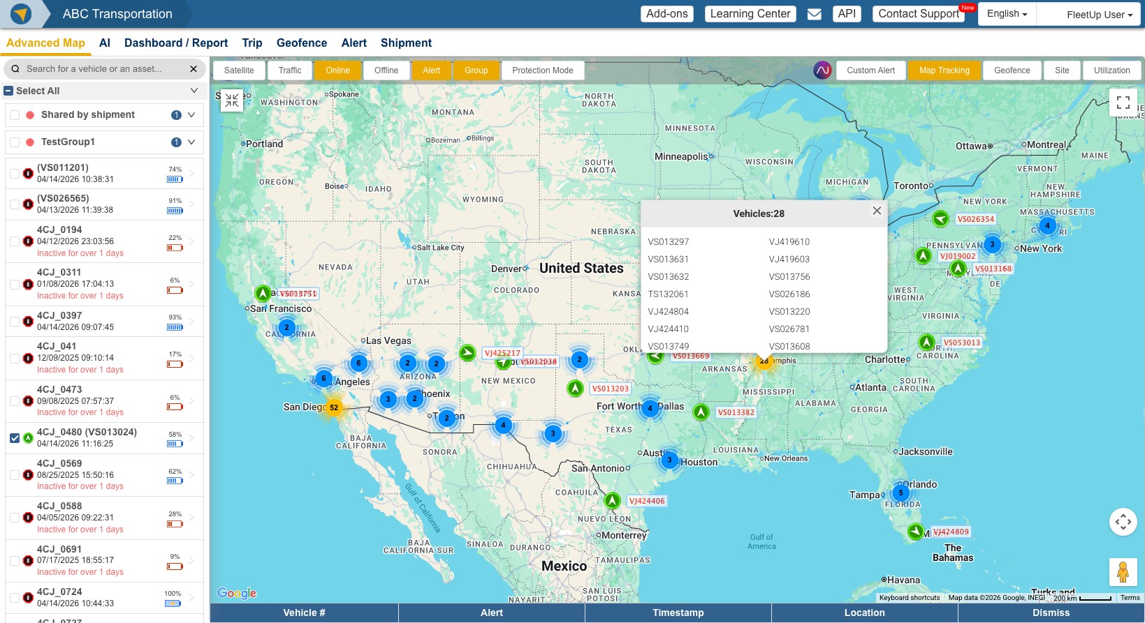Screen dimensions: 1145x623
Task: Expand the TestGroup1 group
Action: click(191, 142)
